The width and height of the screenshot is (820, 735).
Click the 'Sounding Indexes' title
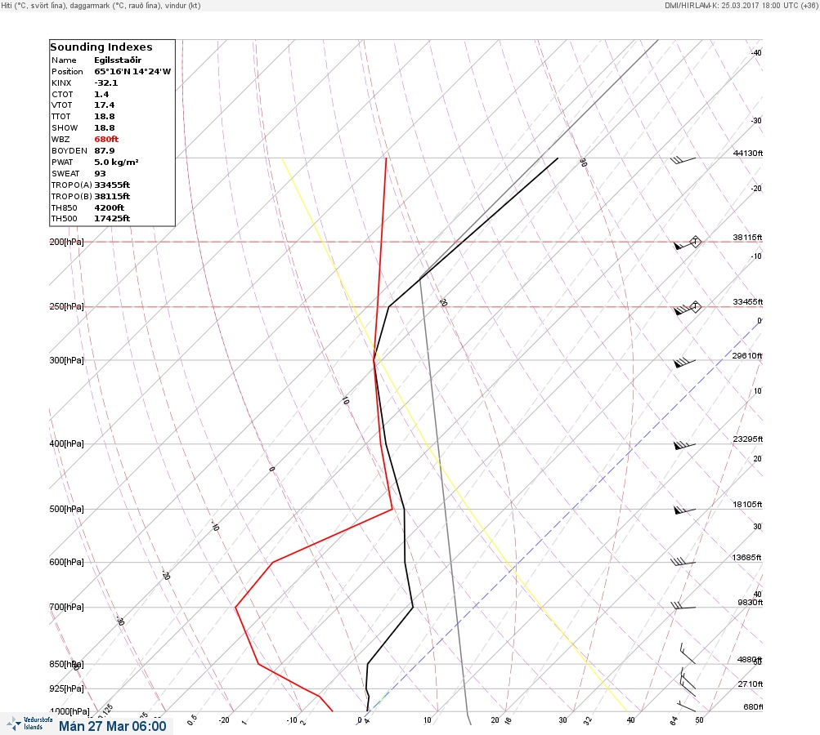101,47
